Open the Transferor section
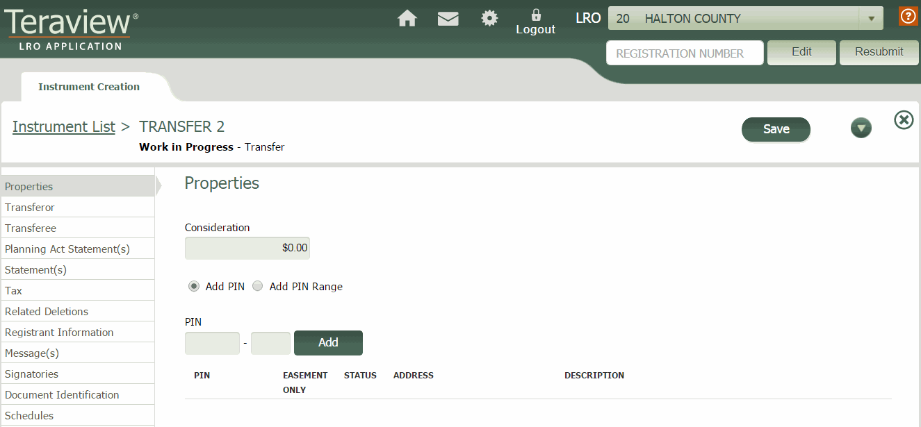Screen dimensions: 921x427 point(30,207)
